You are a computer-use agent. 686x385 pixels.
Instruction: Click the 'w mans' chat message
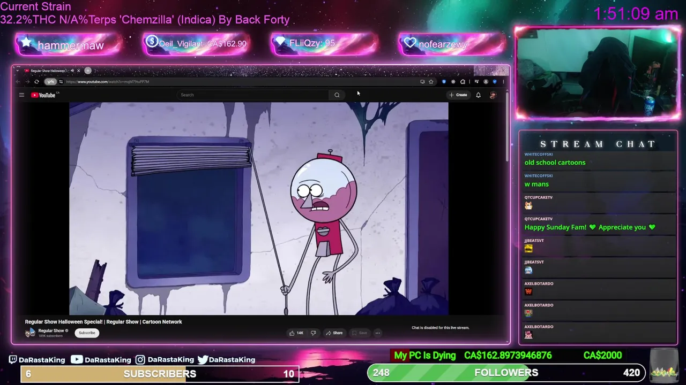pyautogui.click(x=536, y=184)
